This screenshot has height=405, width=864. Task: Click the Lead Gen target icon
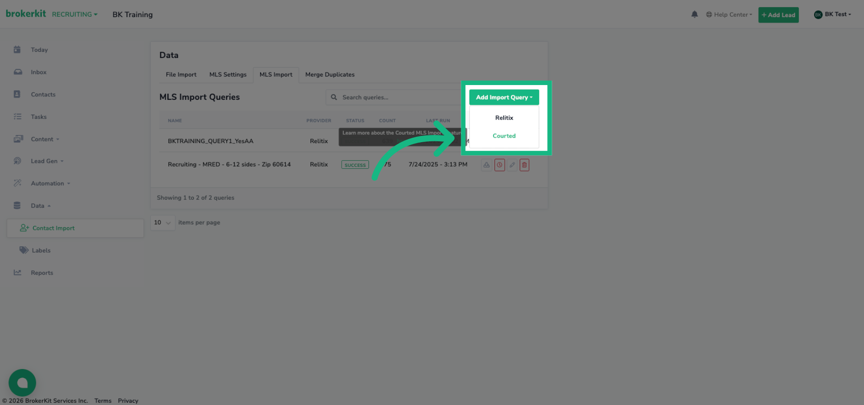pos(18,161)
